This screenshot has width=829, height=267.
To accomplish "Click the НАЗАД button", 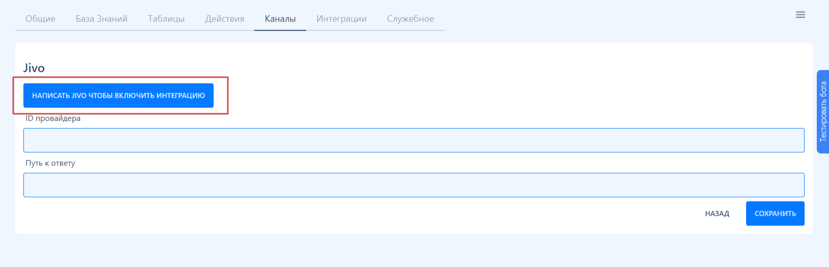I will pyautogui.click(x=717, y=214).
